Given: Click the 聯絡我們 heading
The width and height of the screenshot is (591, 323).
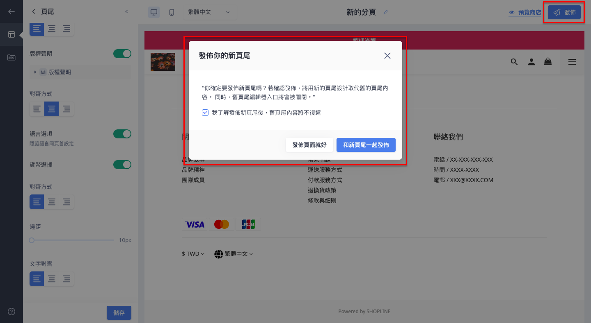Looking at the screenshot, I should click(x=448, y=137).
